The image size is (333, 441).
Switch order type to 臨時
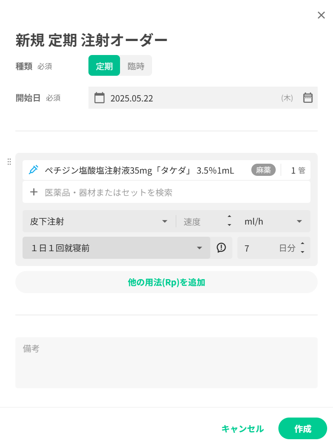point(136,66)
